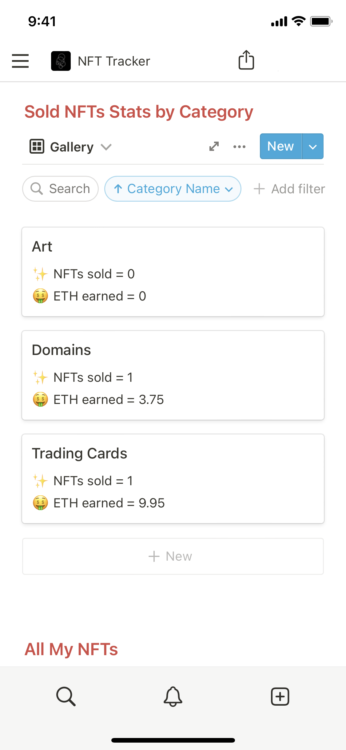
Task: Add a new gallery card with + New
Action: (x=173, y=556)
